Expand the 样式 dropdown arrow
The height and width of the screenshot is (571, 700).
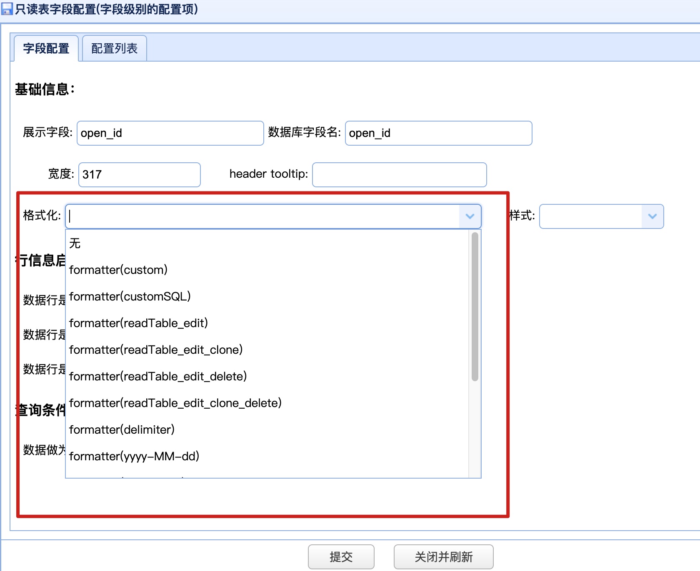coord(652,216)
